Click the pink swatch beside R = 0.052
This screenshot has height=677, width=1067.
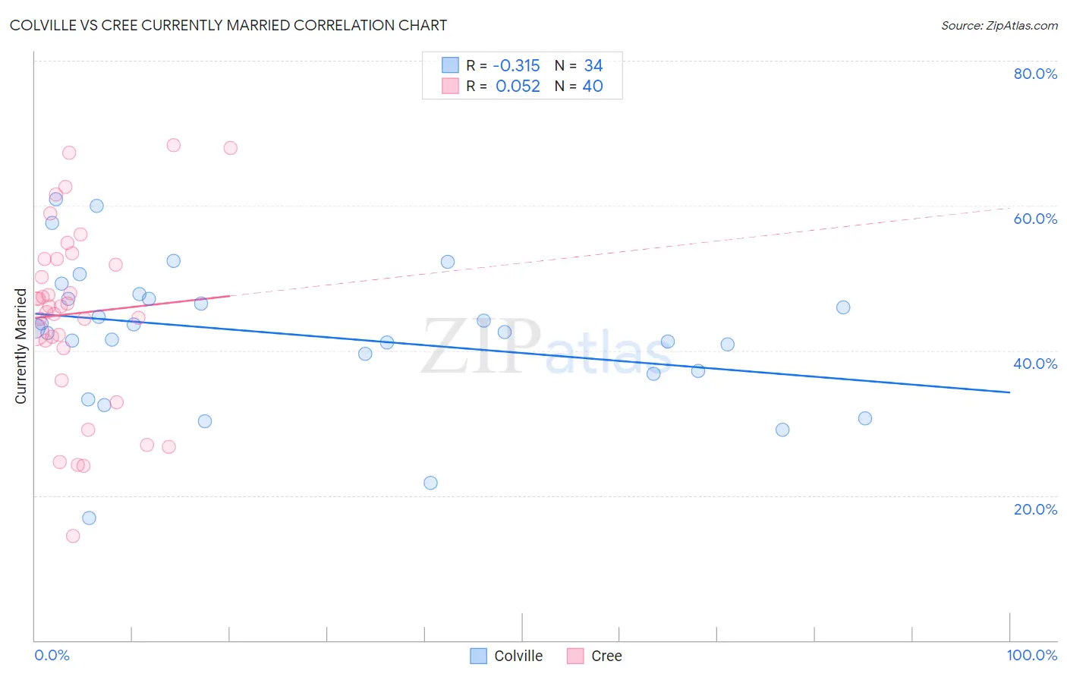450,86
